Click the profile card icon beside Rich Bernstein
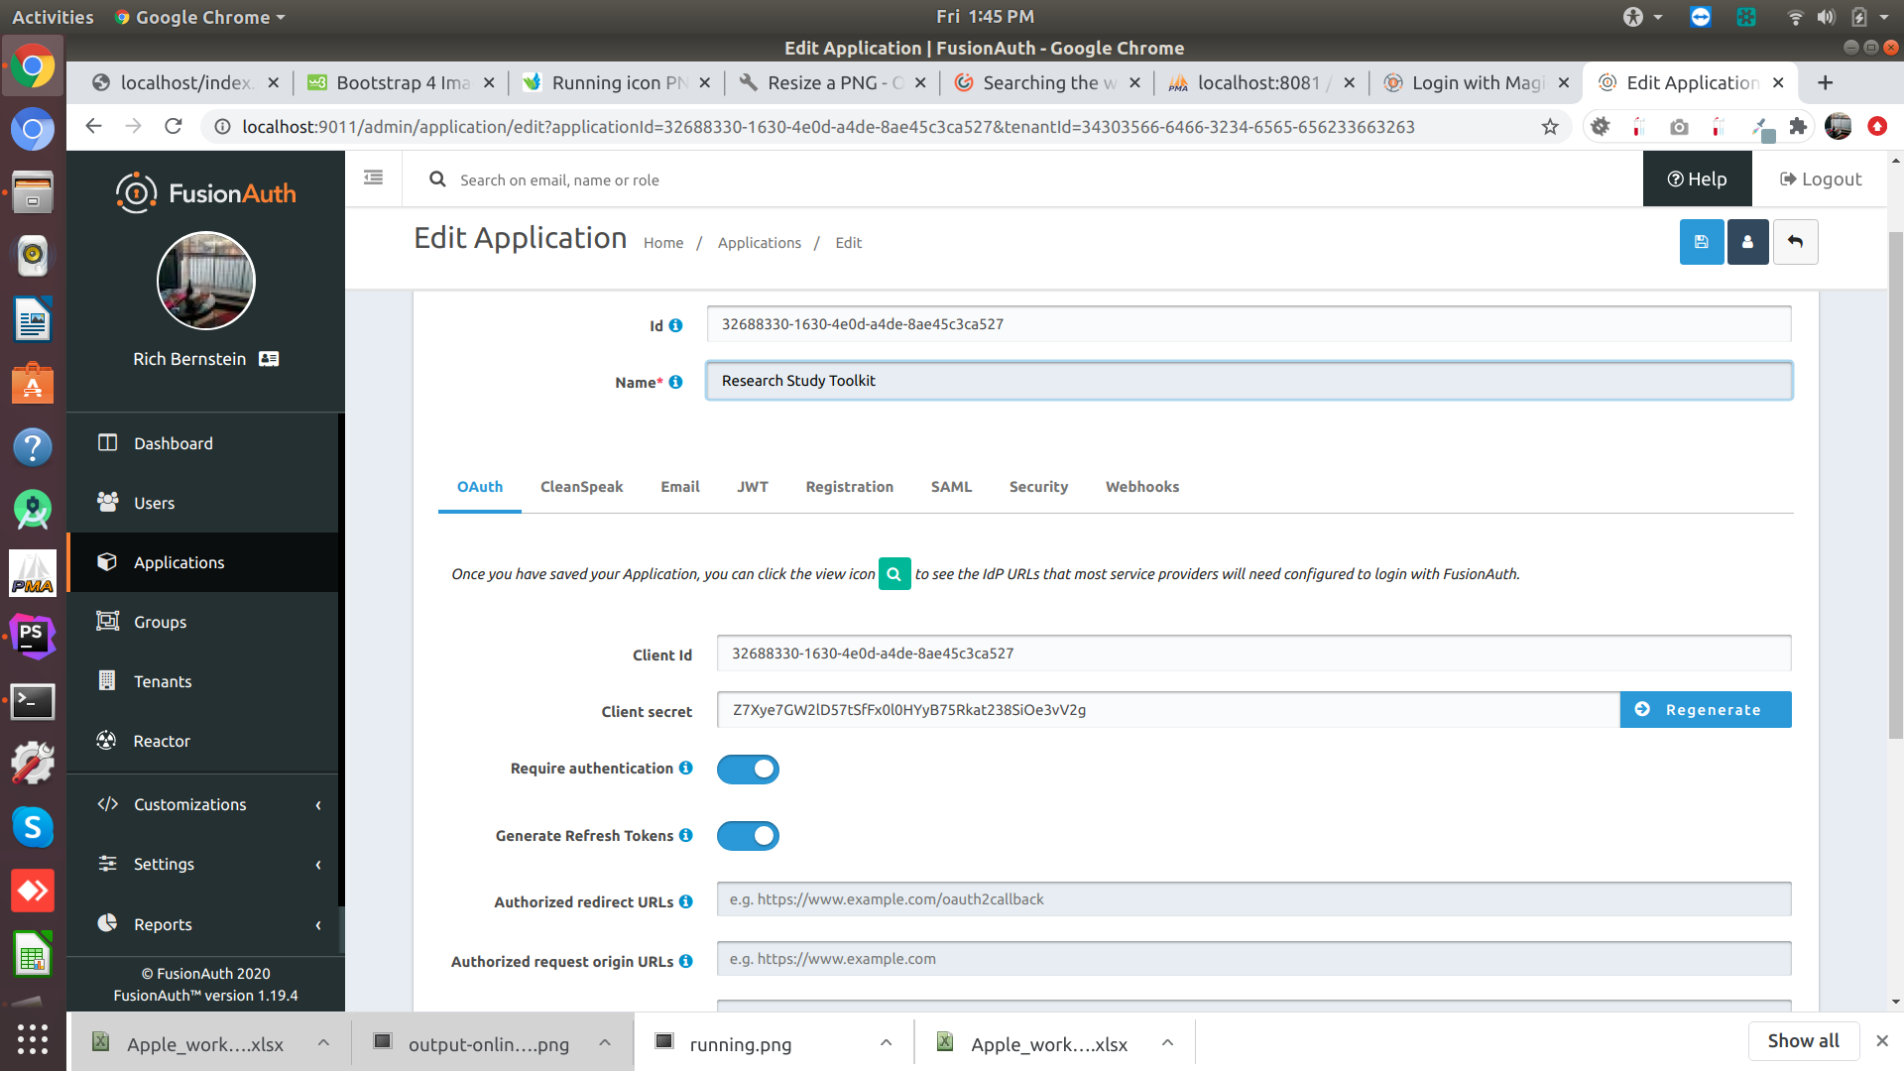This screenshot has height=1071, width=1904. (x=269, y=359)
